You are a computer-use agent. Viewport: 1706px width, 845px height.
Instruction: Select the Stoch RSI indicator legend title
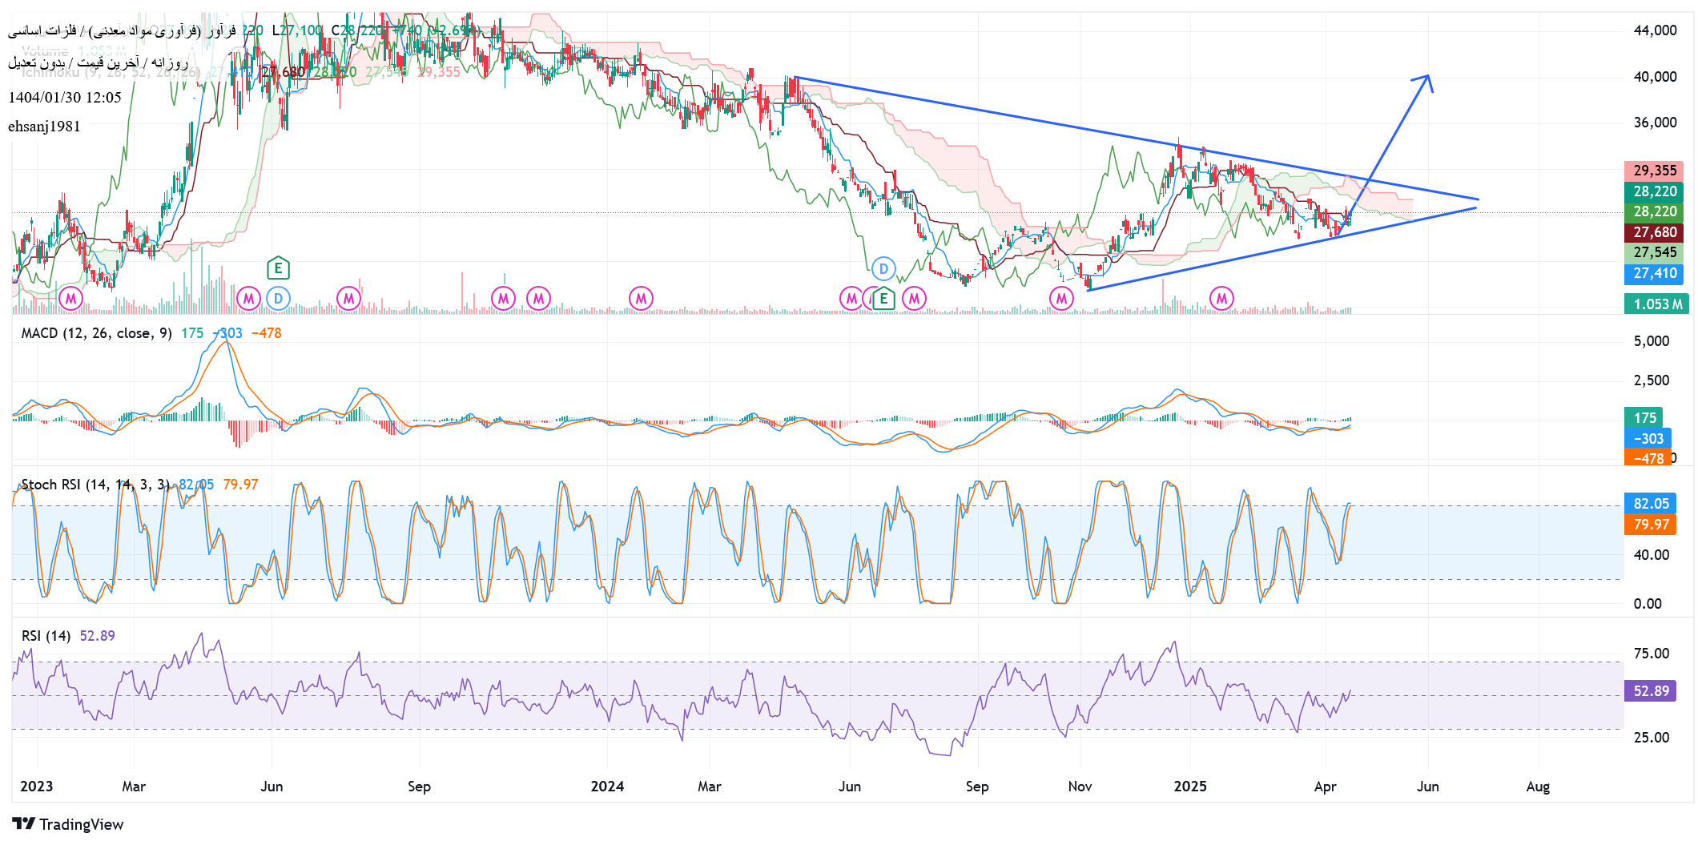pos(95,485)
